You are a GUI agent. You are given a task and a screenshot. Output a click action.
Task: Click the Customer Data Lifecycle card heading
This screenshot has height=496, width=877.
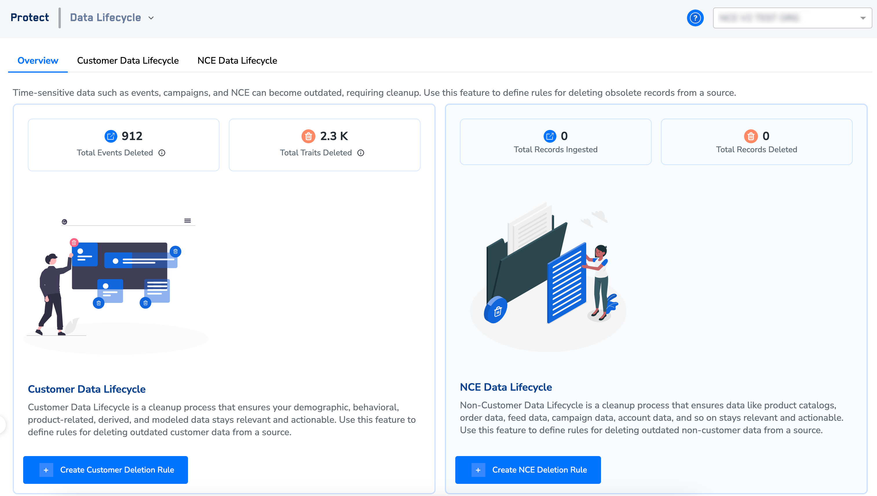click(x=87, y=389)
